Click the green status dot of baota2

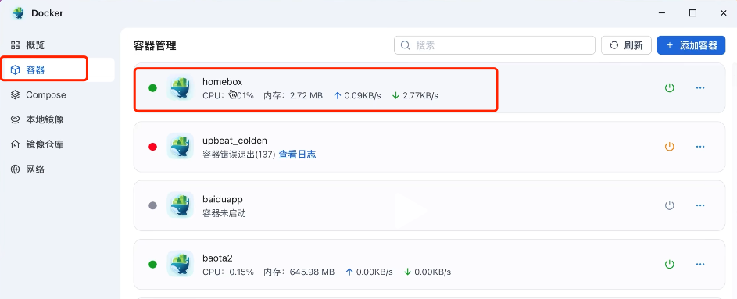[x=152, y=265]
